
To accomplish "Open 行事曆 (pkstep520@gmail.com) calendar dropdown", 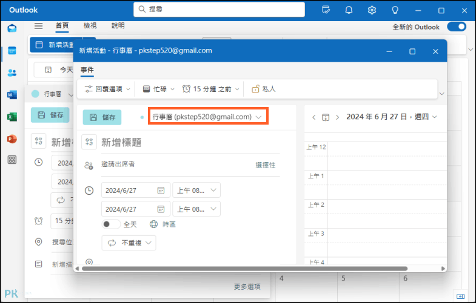I will click(x=207, y=117).
